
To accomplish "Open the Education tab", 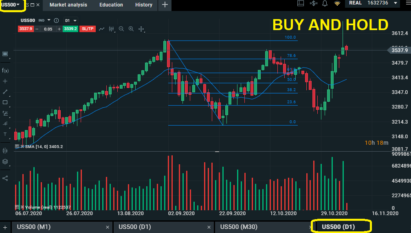I will (x=111, y=5).
